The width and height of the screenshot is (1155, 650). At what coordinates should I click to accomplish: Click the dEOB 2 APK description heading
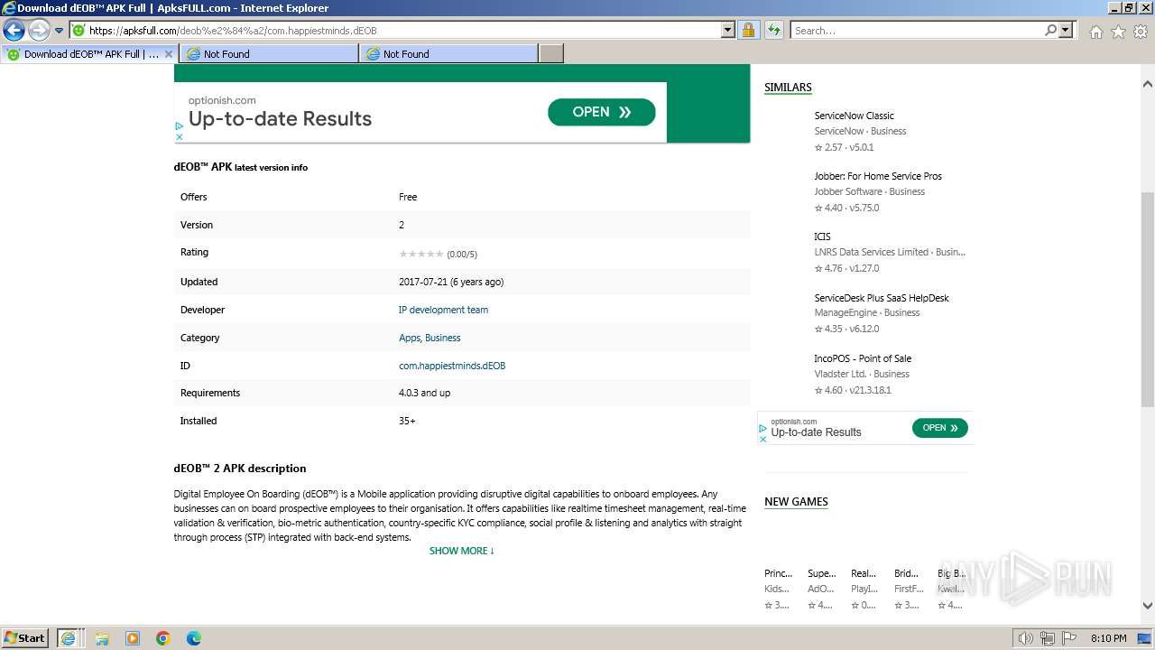pos(240,469)
